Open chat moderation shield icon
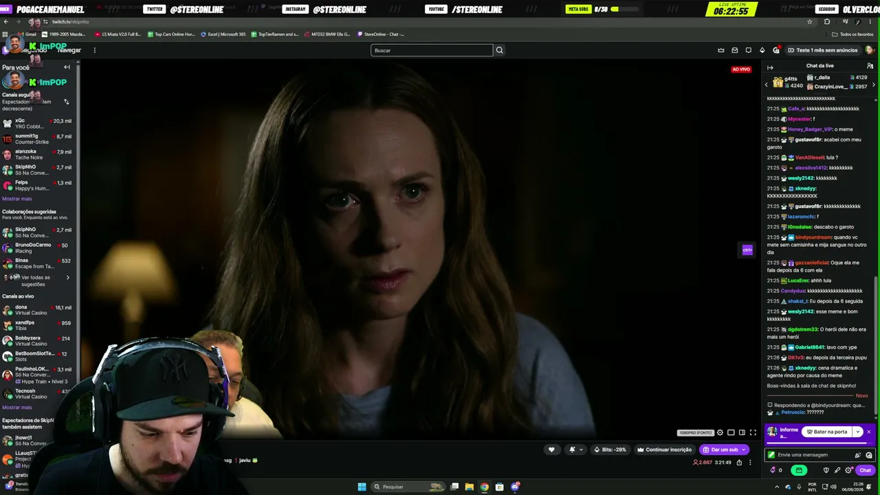 point(826,470)
